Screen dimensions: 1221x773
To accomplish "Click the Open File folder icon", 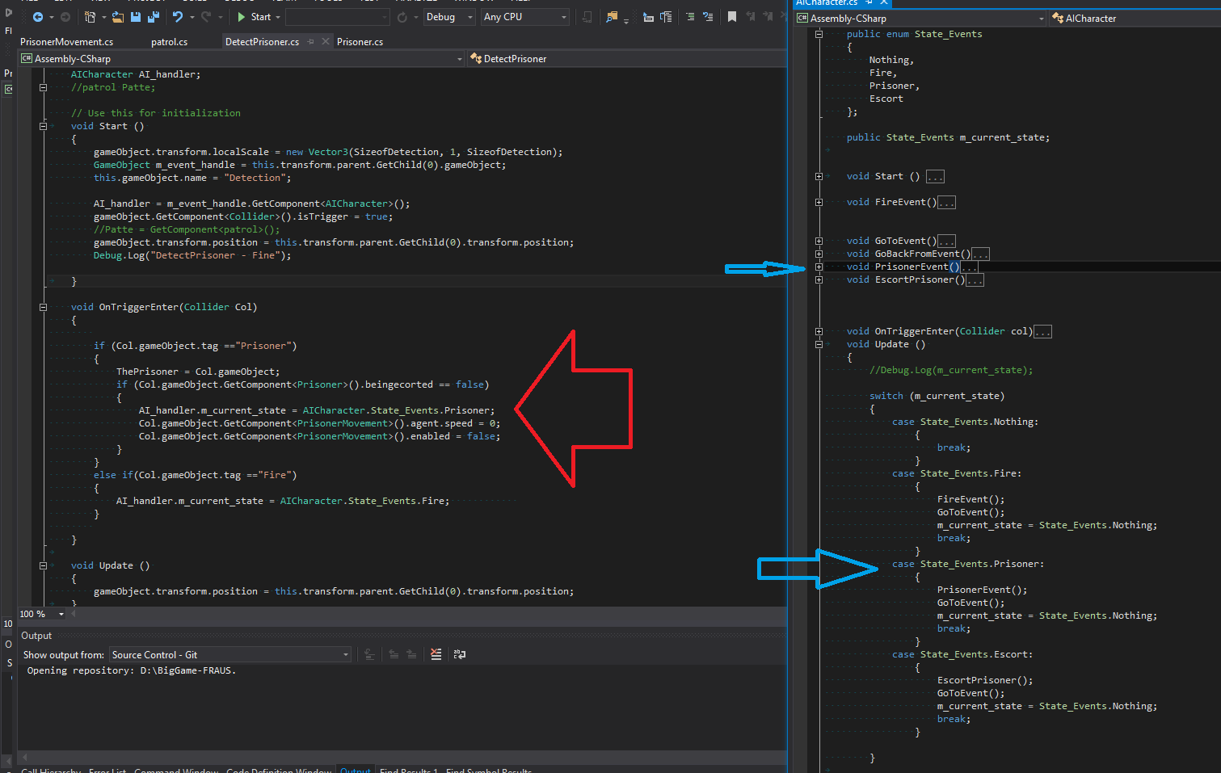I will [x=118, y=17].
